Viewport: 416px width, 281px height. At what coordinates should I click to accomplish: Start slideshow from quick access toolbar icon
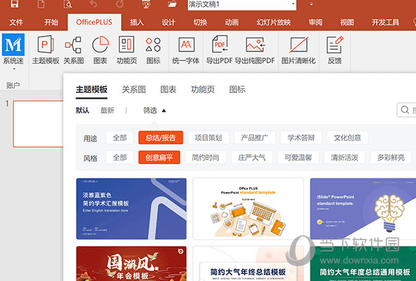click(146, 4)
